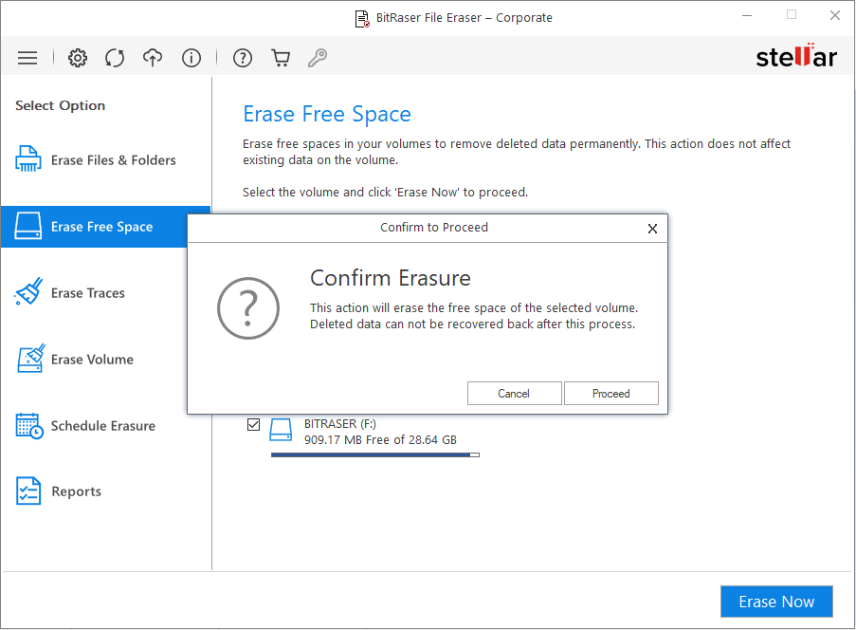
Task: Click the Erase Now button
Action: tap(776, 602)
